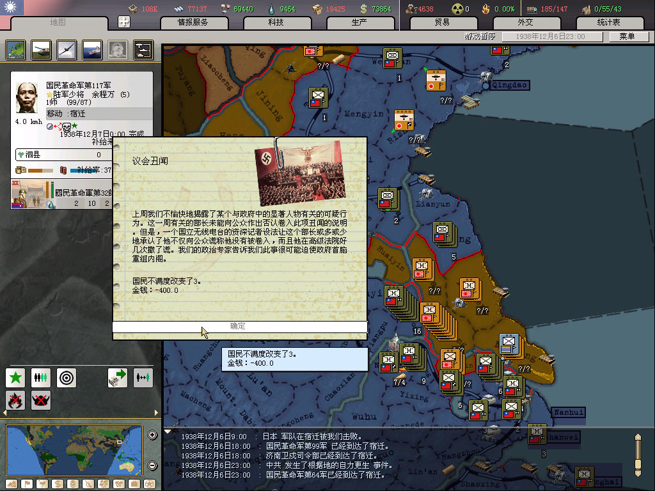Open the 贸易 trade tab
The image size is (655, 491).
click(443, 22)
